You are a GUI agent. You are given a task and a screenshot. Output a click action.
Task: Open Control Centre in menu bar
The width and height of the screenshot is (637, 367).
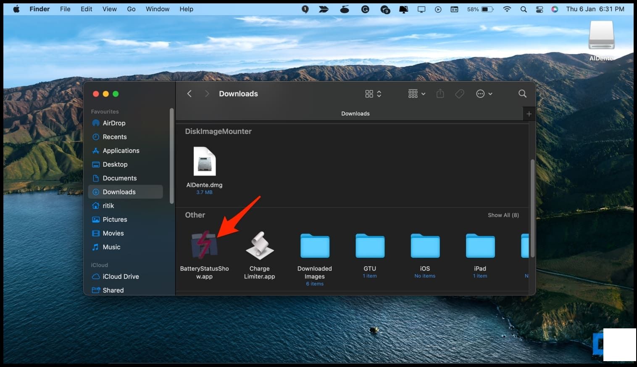point(540,9)
